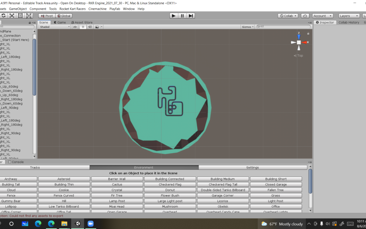Open the weather widget in taskbar
The height and width of the screenshot is (229, 366).
(282, 224)
